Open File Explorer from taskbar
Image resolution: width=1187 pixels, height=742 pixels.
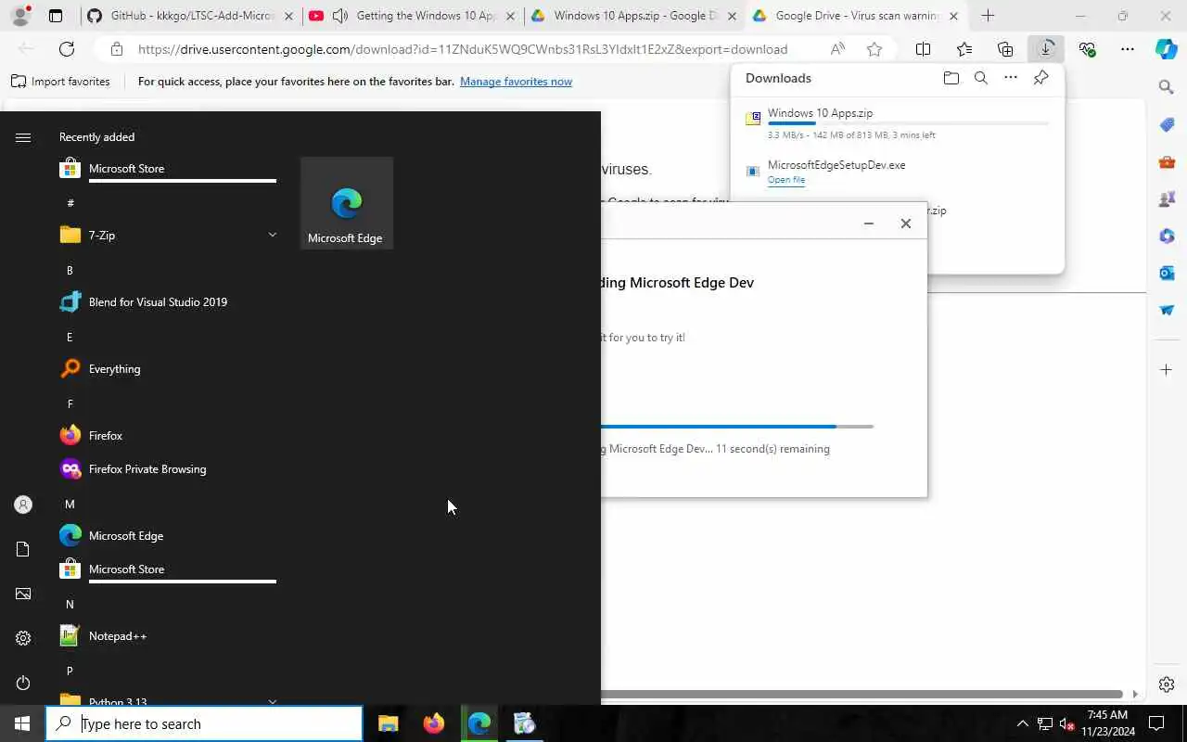click(388, 723)
